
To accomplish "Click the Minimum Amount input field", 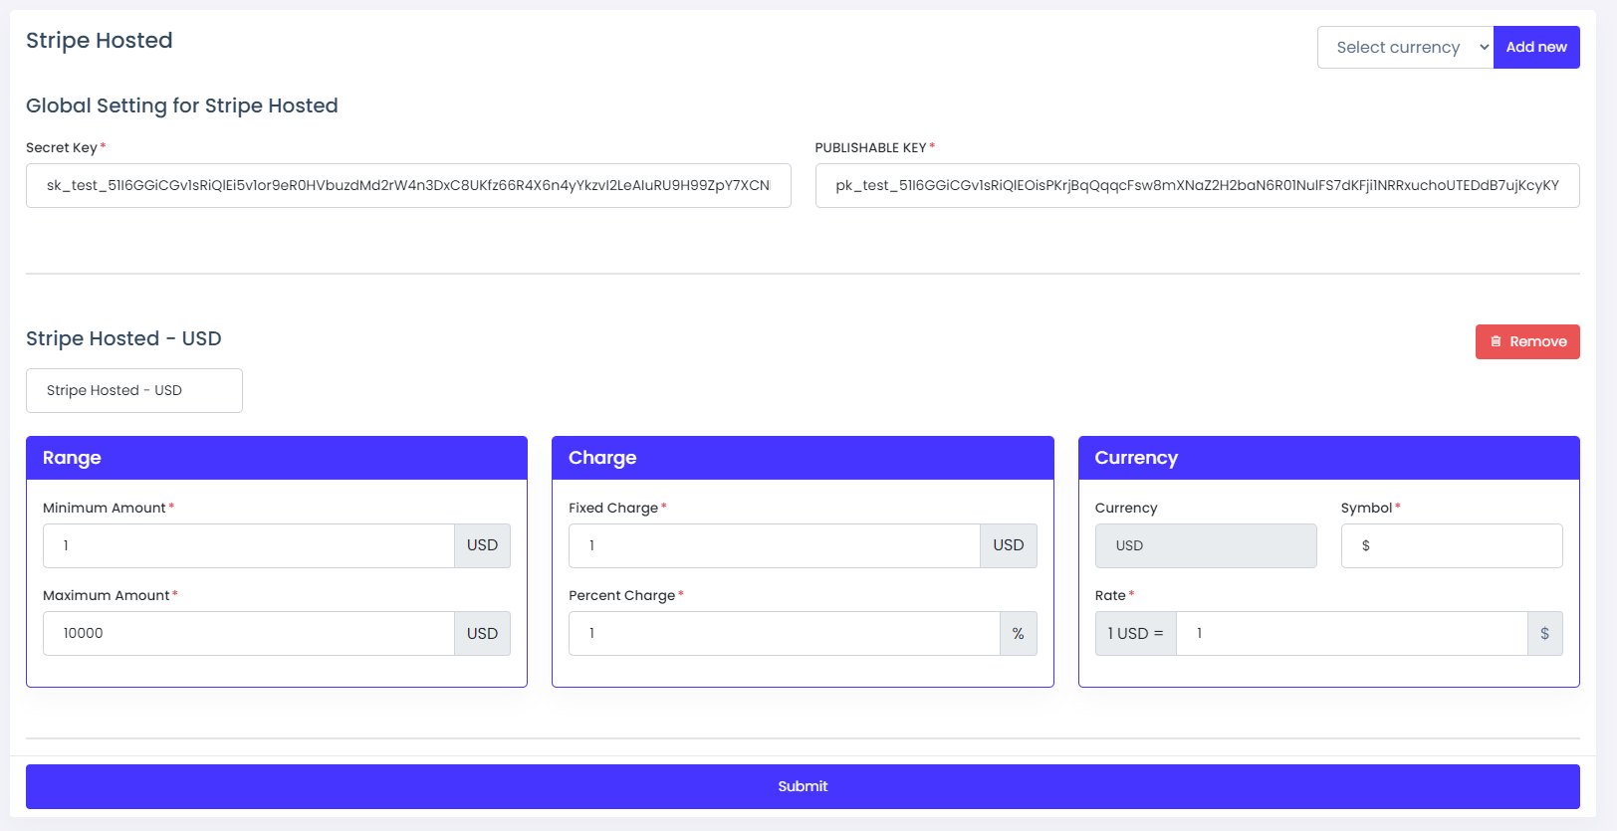I will [x=249, y=545].
